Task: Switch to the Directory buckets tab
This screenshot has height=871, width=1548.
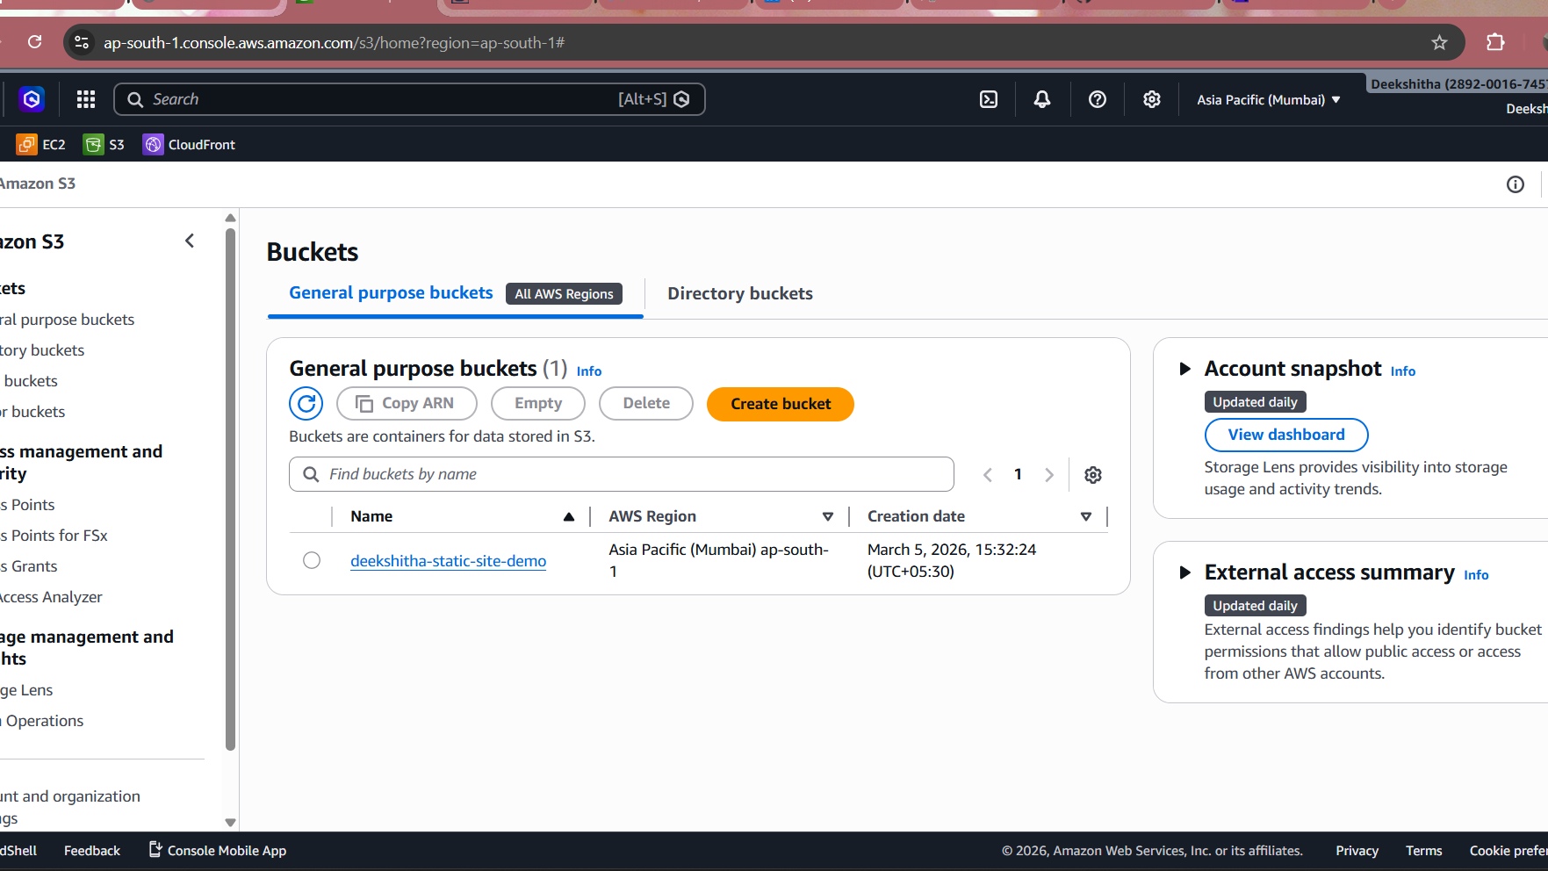Action: (739, 293)
